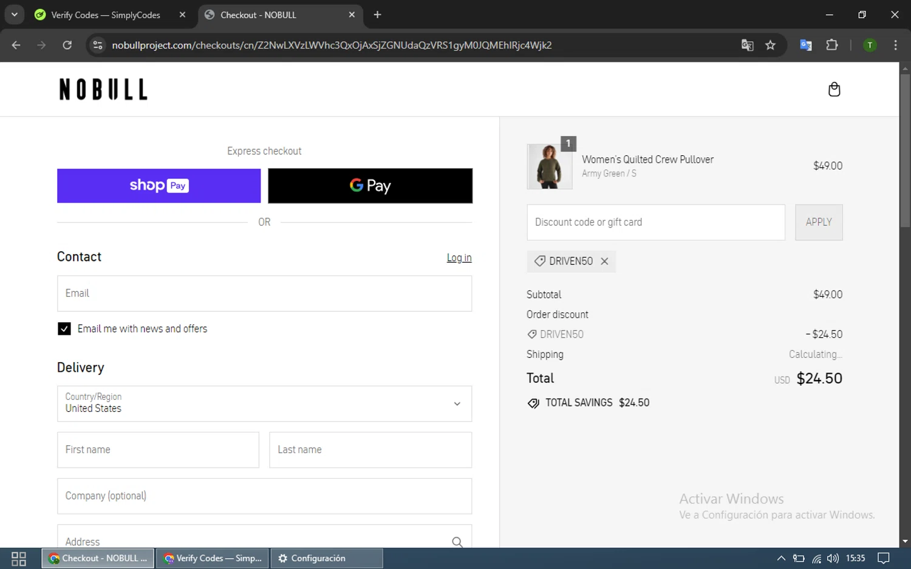911x569 pixels.
Task: Open Checkout NOBULL taskbar window
Action: click(x=98, y=559)
